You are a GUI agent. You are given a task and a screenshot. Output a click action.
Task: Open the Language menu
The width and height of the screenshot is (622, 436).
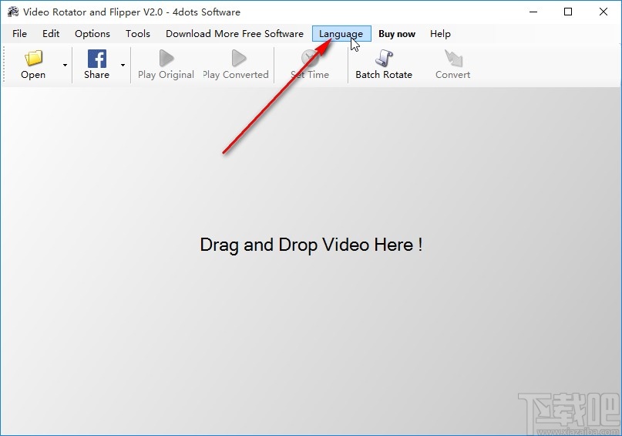click(x=341, y=34)
